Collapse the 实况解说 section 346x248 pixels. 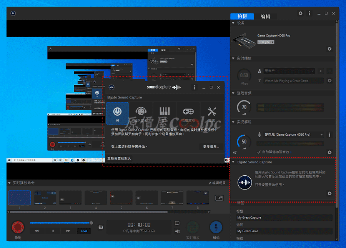(x=233, y=122)
